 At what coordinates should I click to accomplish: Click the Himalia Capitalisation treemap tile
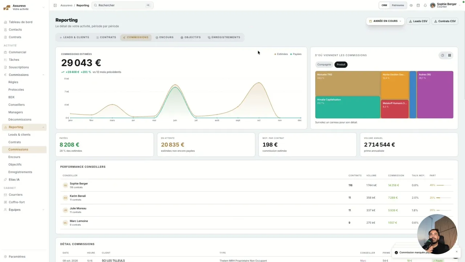point(348,107)
